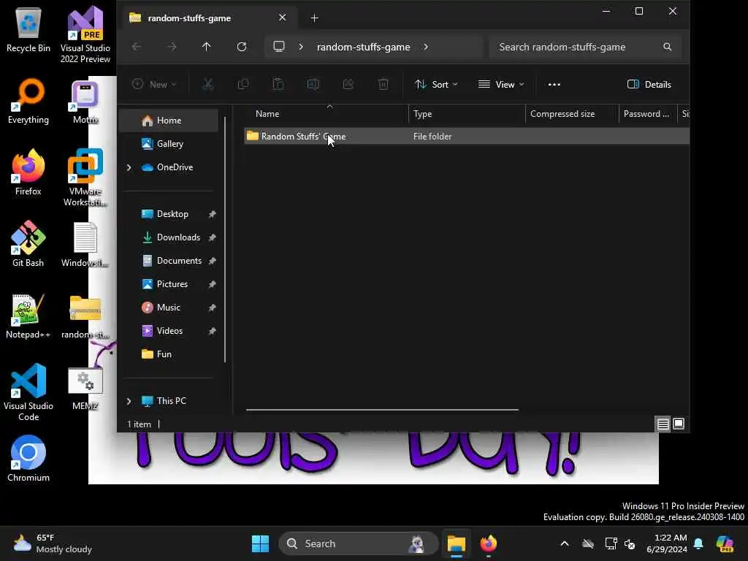Open the Sort dropdown menu
Image resolution: width=748 pixels, height=561 pixels.
pyautogui.click(x=436, y=85)
